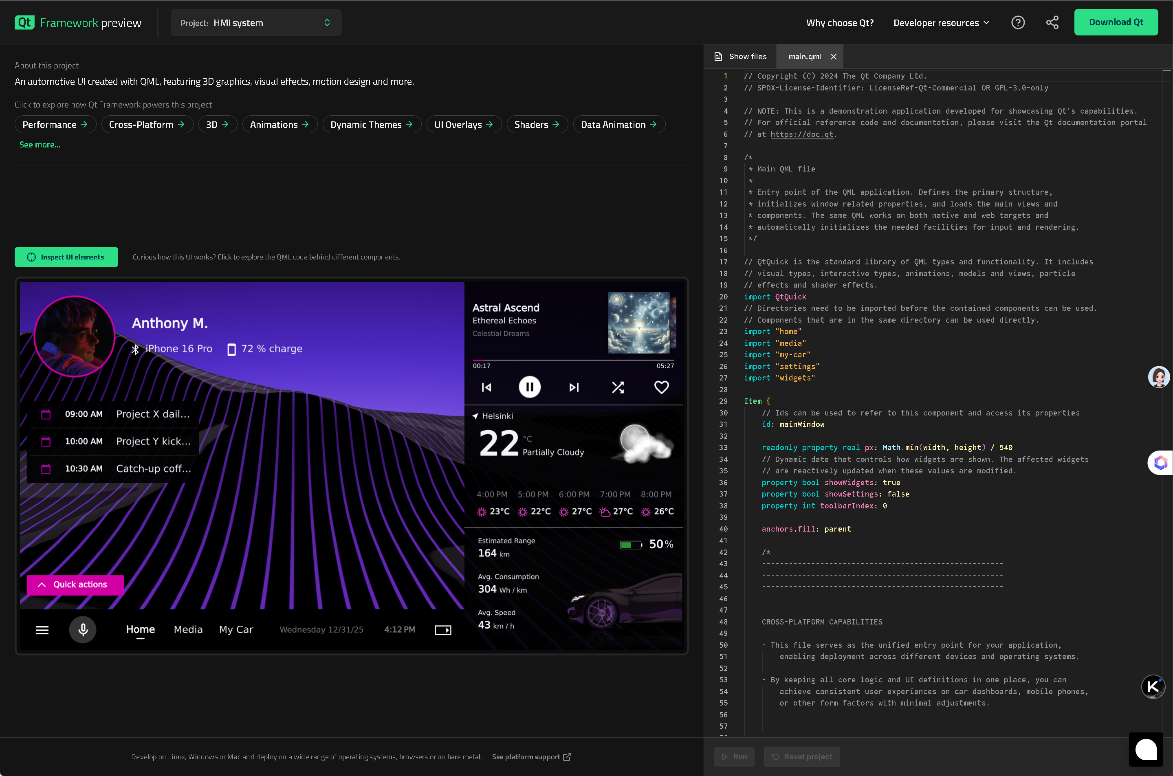Toggle shuffle playback
1173x776 pixels.
pos(618,387)
